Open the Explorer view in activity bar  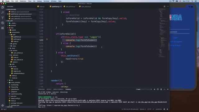click(x=2, y=7)
